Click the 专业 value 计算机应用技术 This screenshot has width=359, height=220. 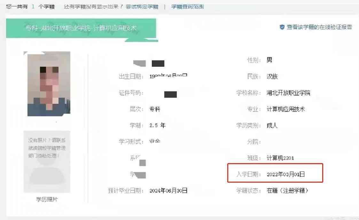pos(286,109)
